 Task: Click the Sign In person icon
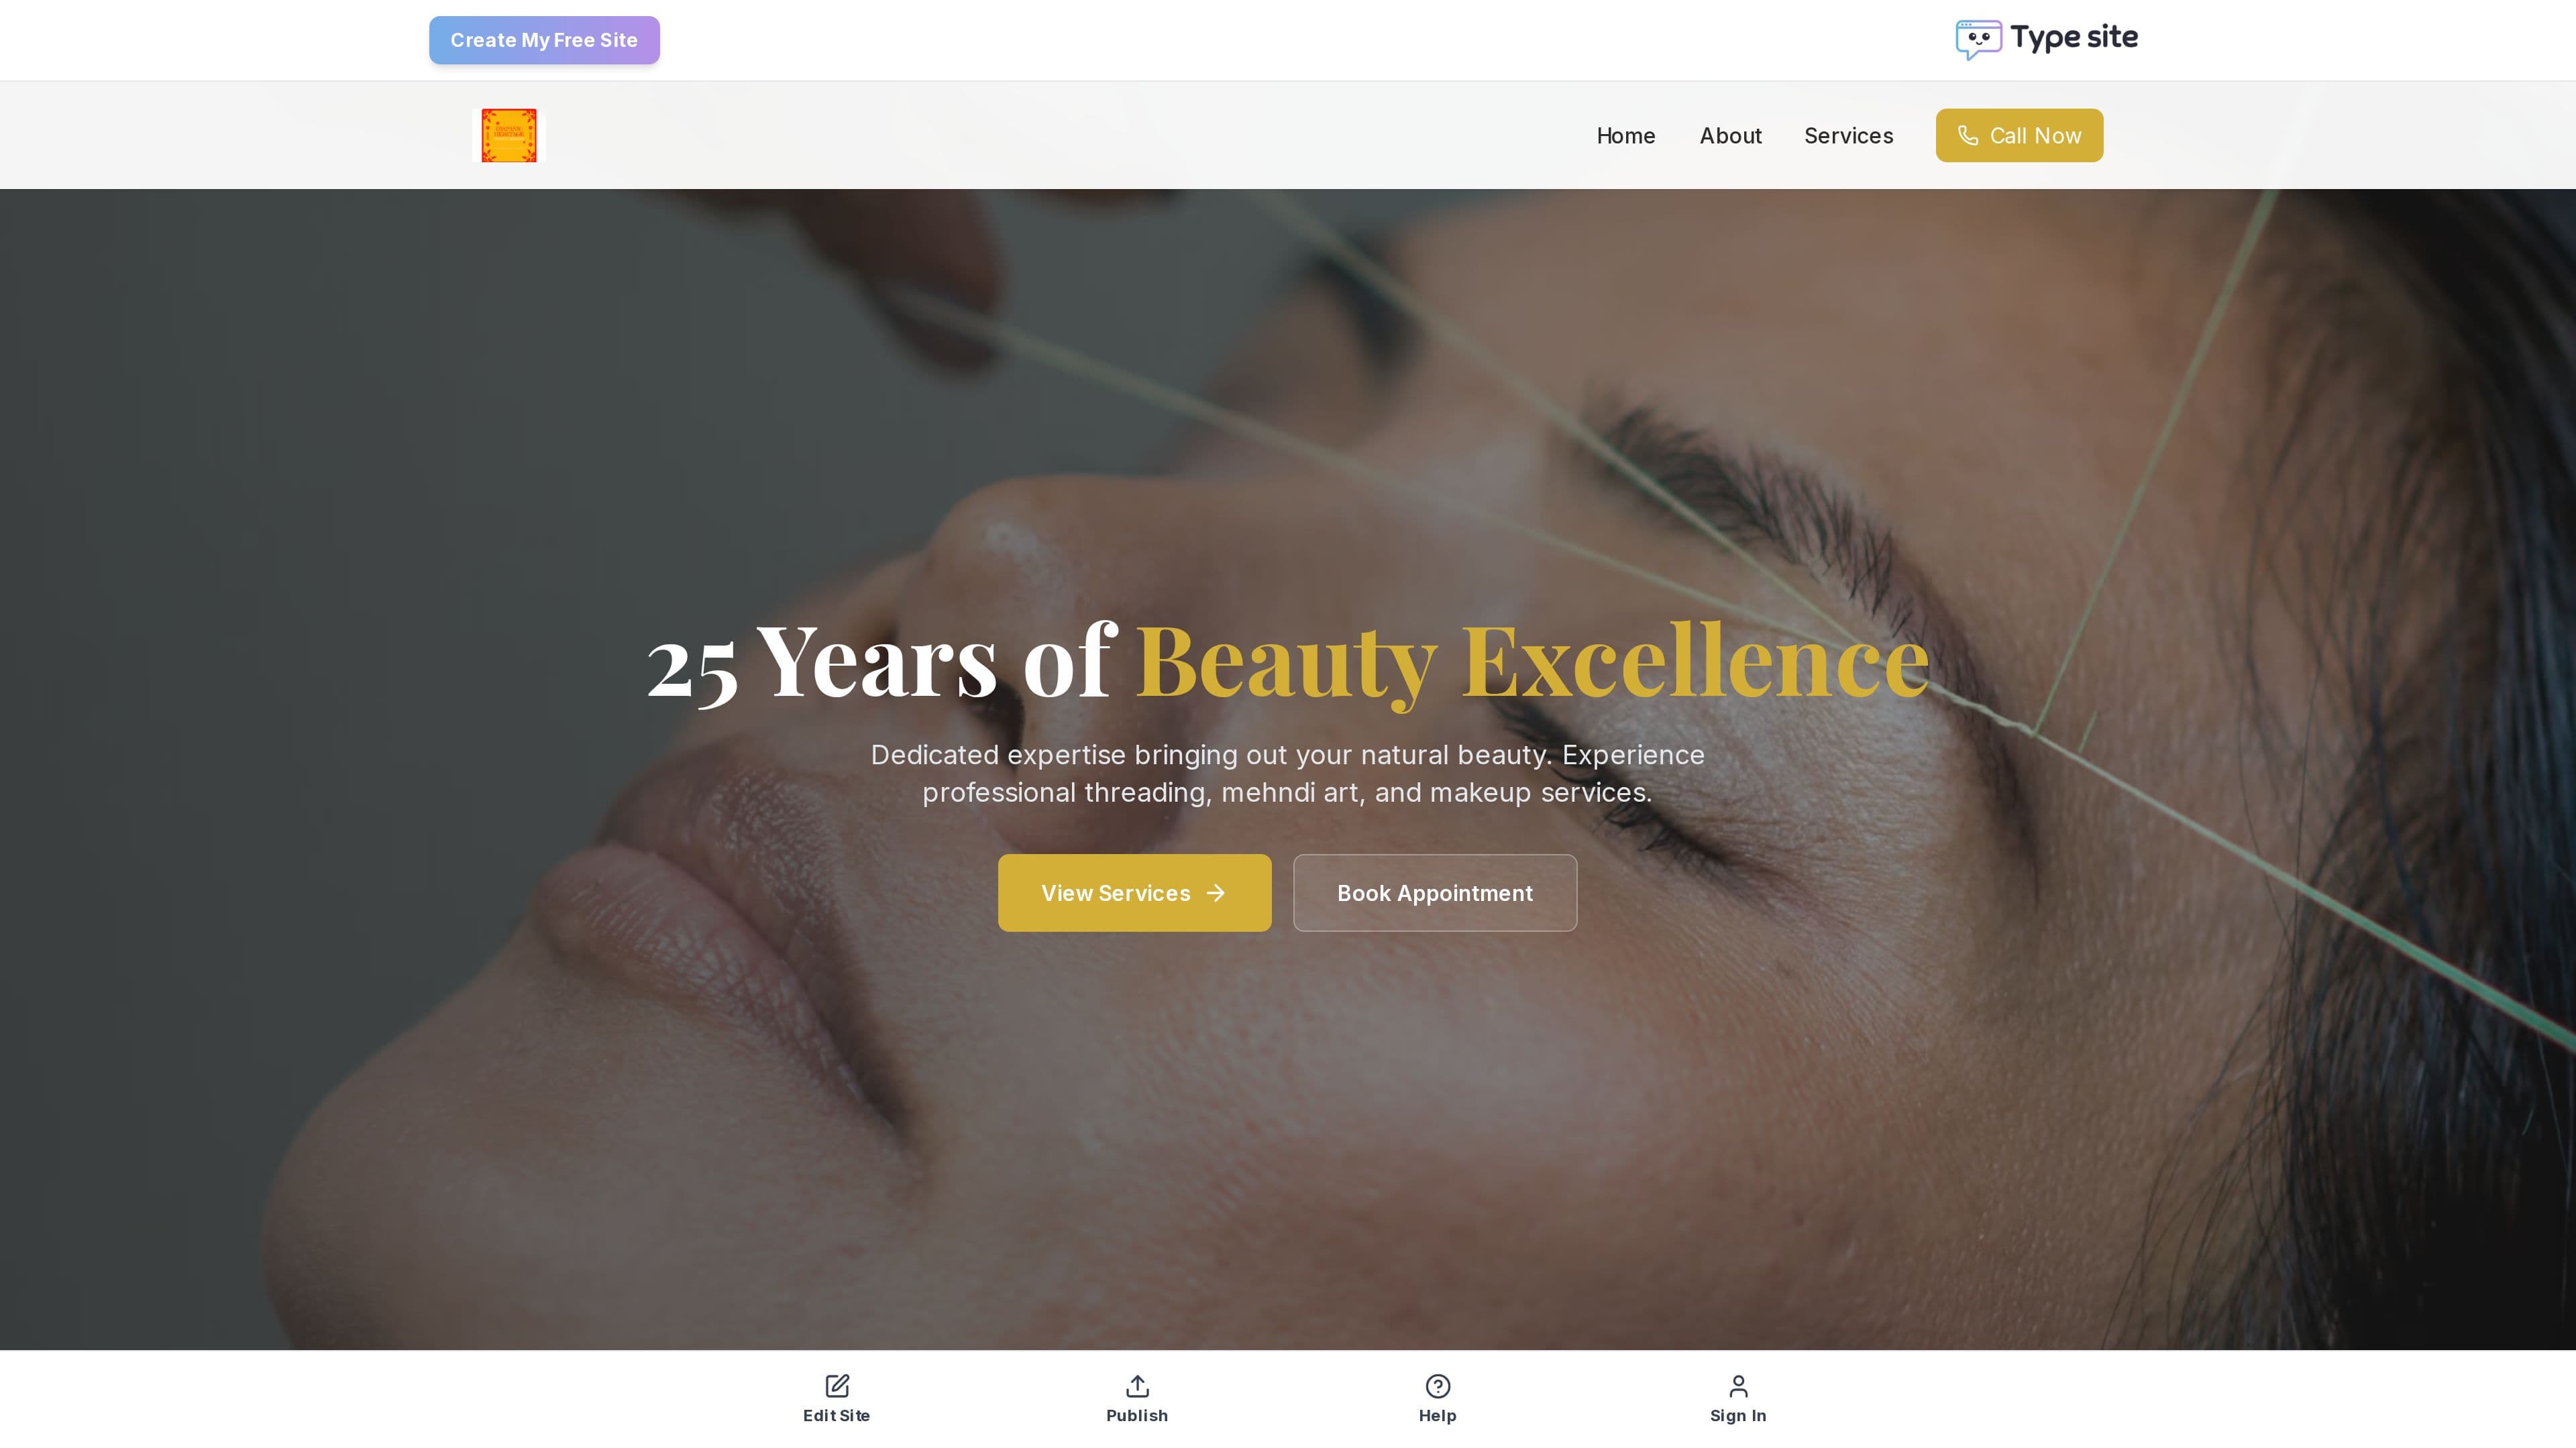tap(1738, 1385)
